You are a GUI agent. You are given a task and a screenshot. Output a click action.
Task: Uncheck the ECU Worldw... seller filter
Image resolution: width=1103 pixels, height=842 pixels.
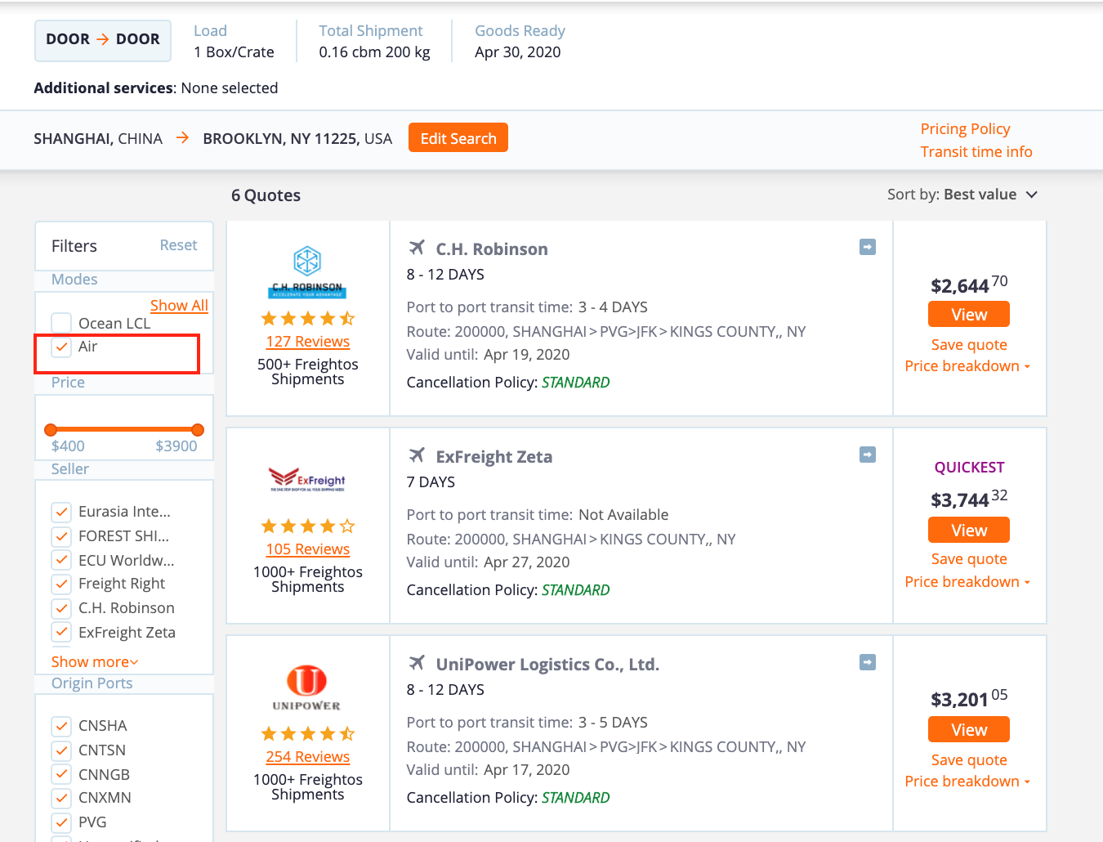tap(61, 560)
